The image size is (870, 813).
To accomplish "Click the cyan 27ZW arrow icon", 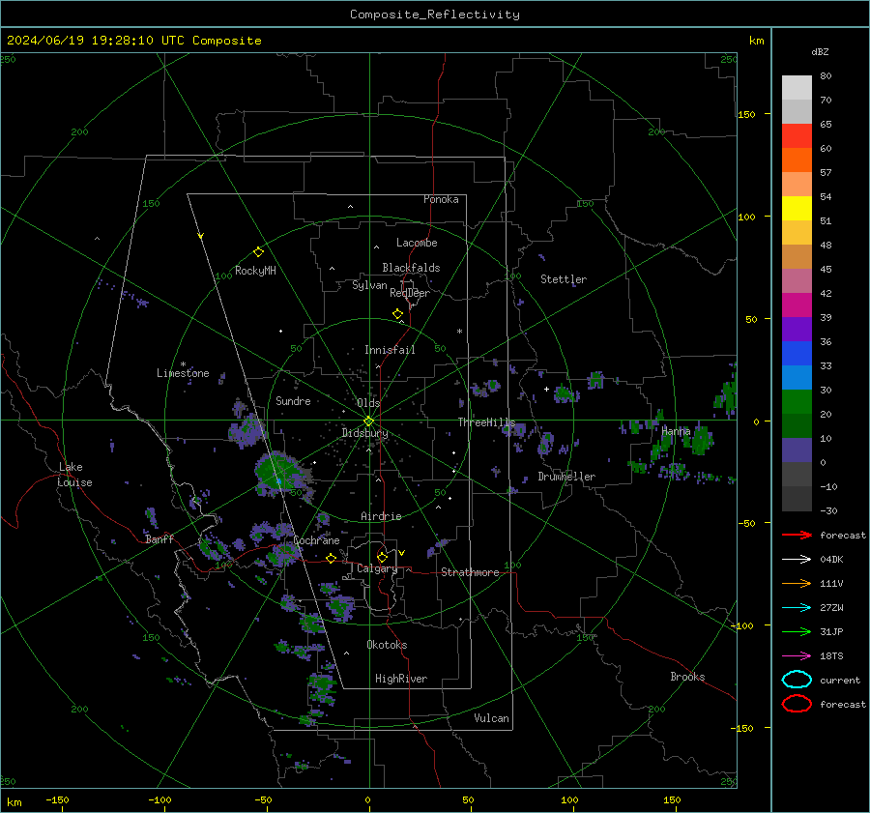I will (x=797, y=608).
